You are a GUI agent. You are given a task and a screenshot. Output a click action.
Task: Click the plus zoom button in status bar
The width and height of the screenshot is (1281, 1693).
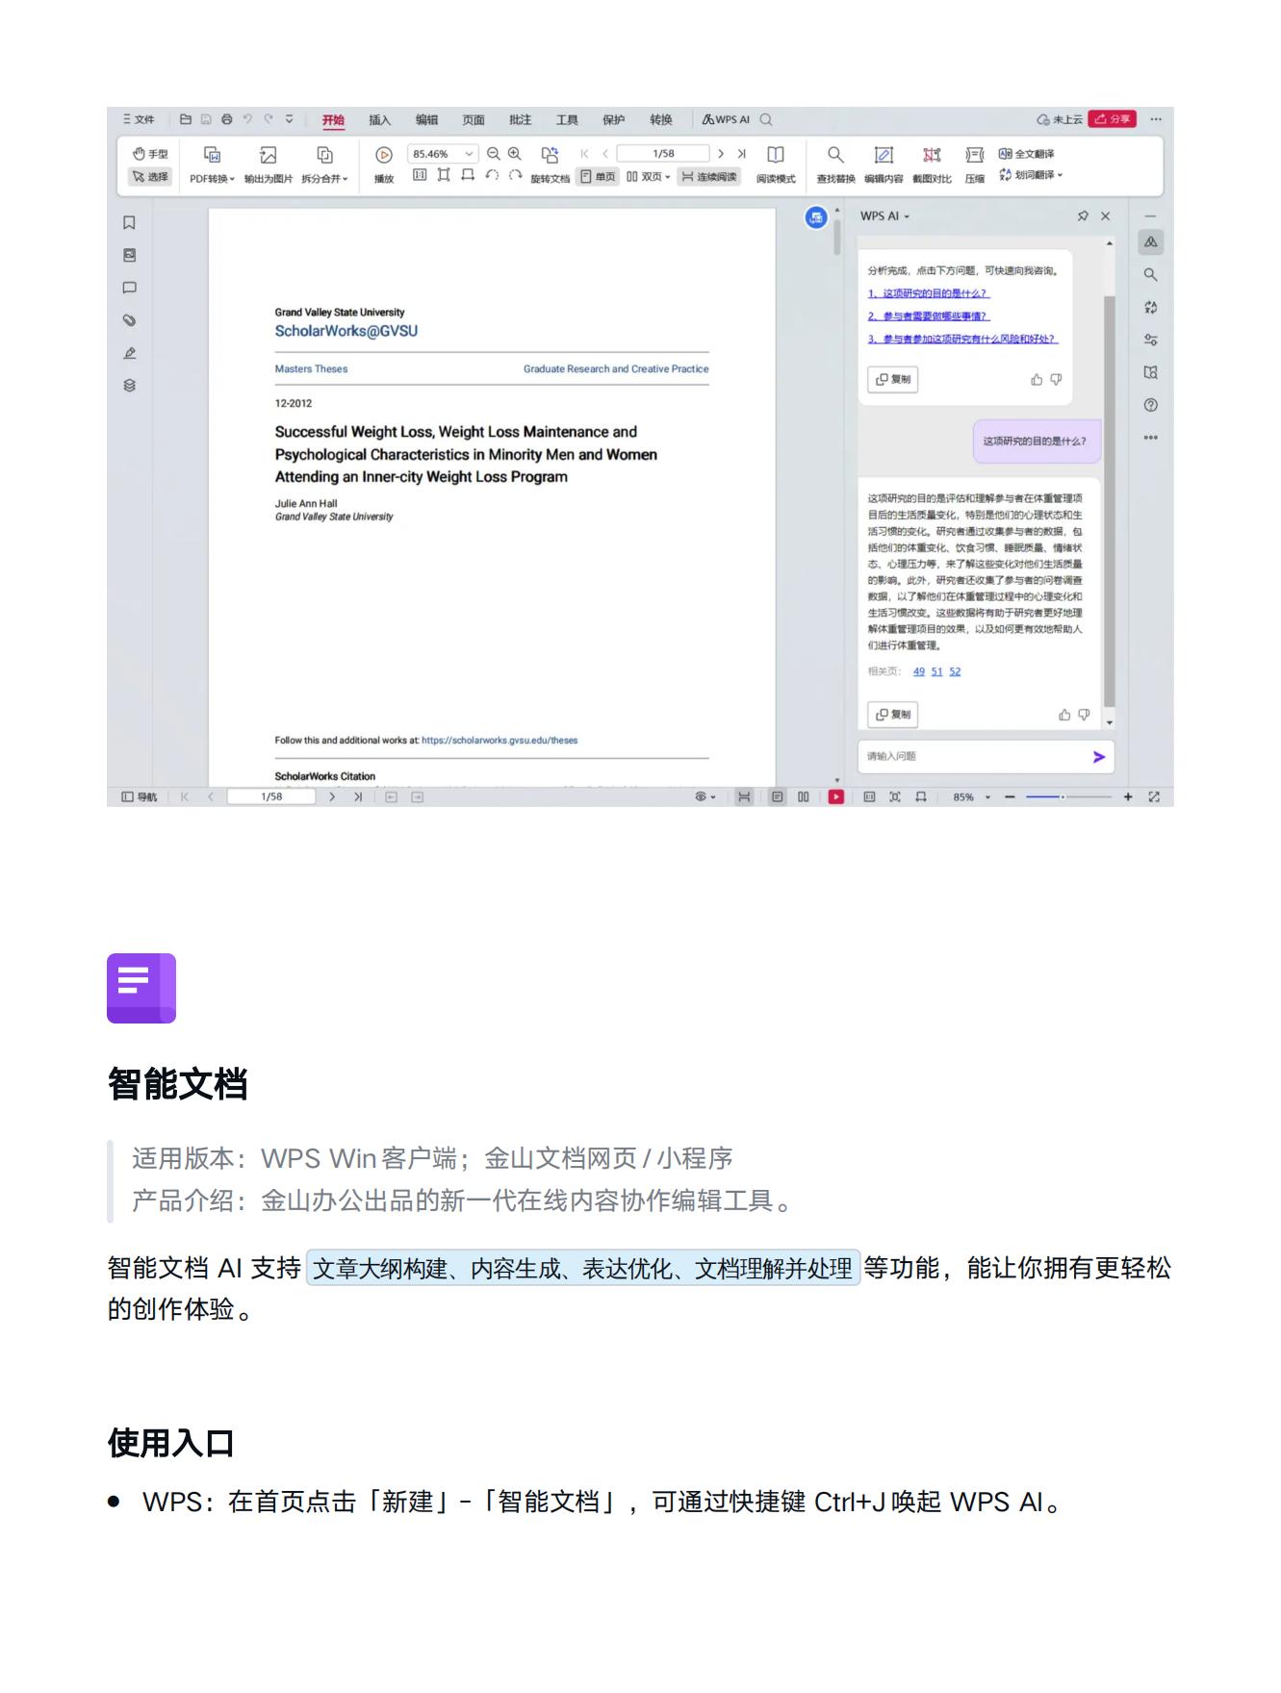(x=1128, y=796)
